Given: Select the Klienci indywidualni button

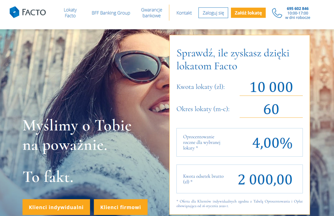Looking at the screenshot, I should click(x=56, y=207).
